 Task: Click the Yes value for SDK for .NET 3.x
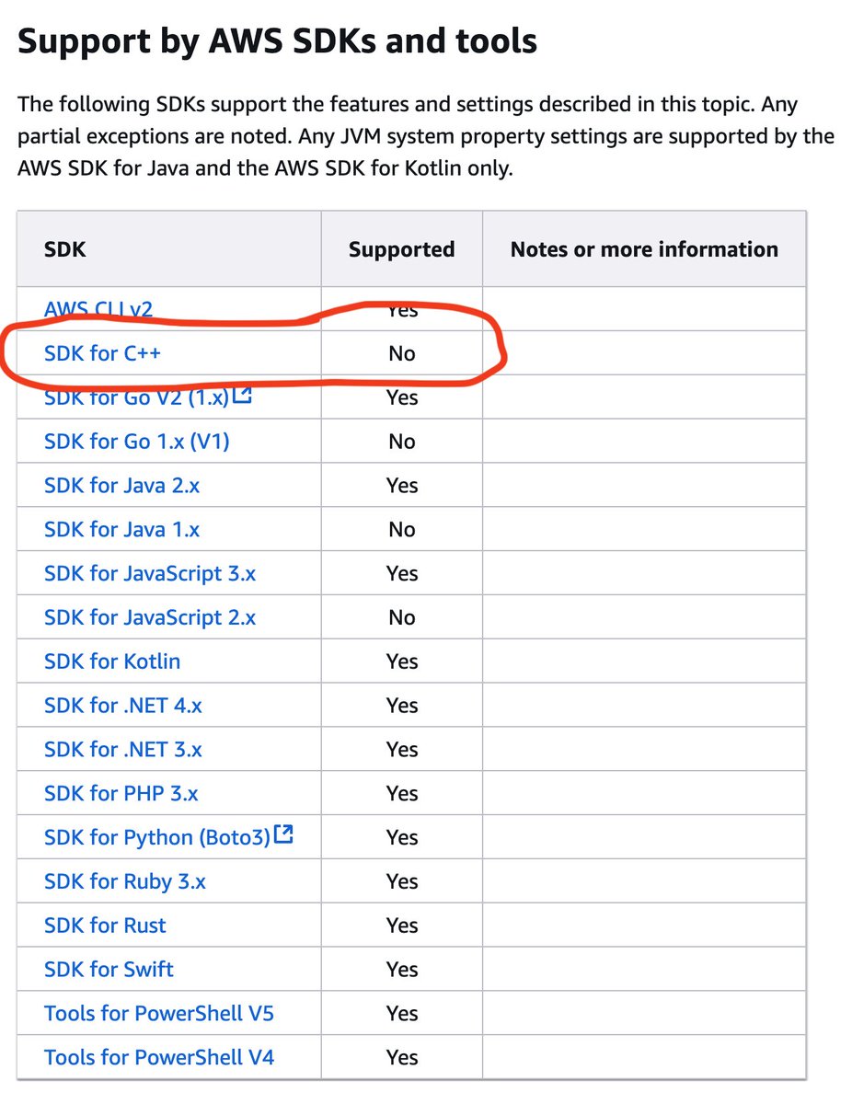pyautogui.click(x=402, y=750)
